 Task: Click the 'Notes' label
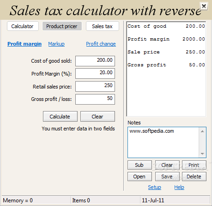(134, 123)
